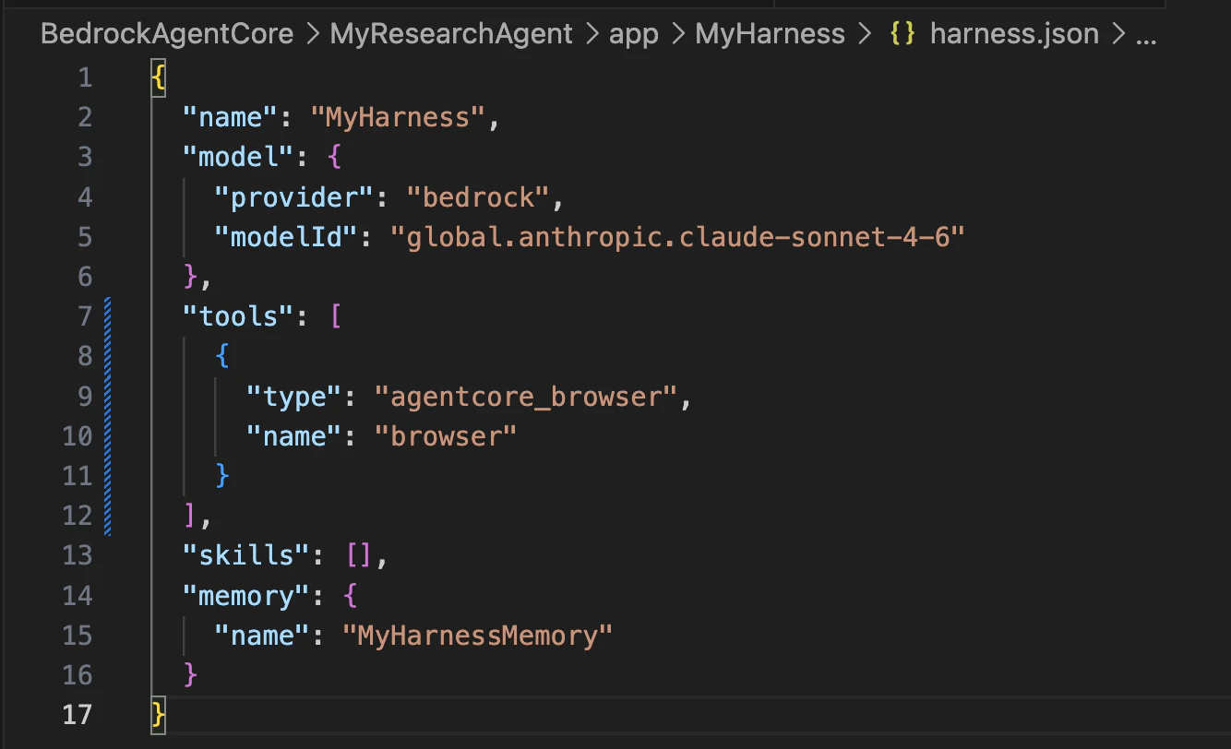This screenshot has height=749, width=1231.
Task: Click the app breadcrumb segment
Action: tap(634, 35)
